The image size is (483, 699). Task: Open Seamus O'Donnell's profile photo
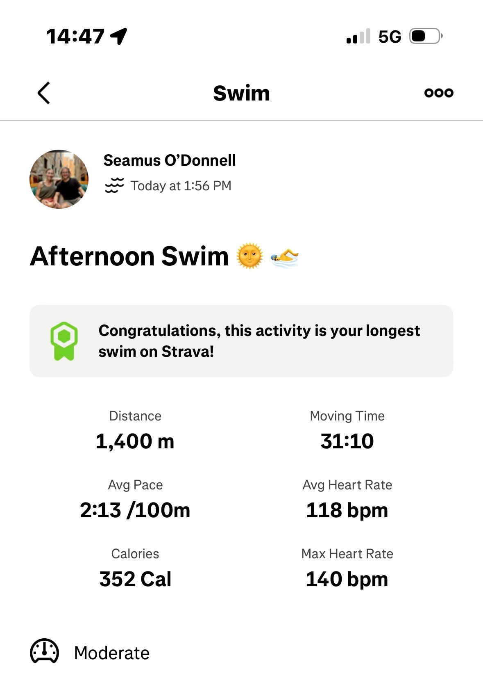[x=59, y=179]
